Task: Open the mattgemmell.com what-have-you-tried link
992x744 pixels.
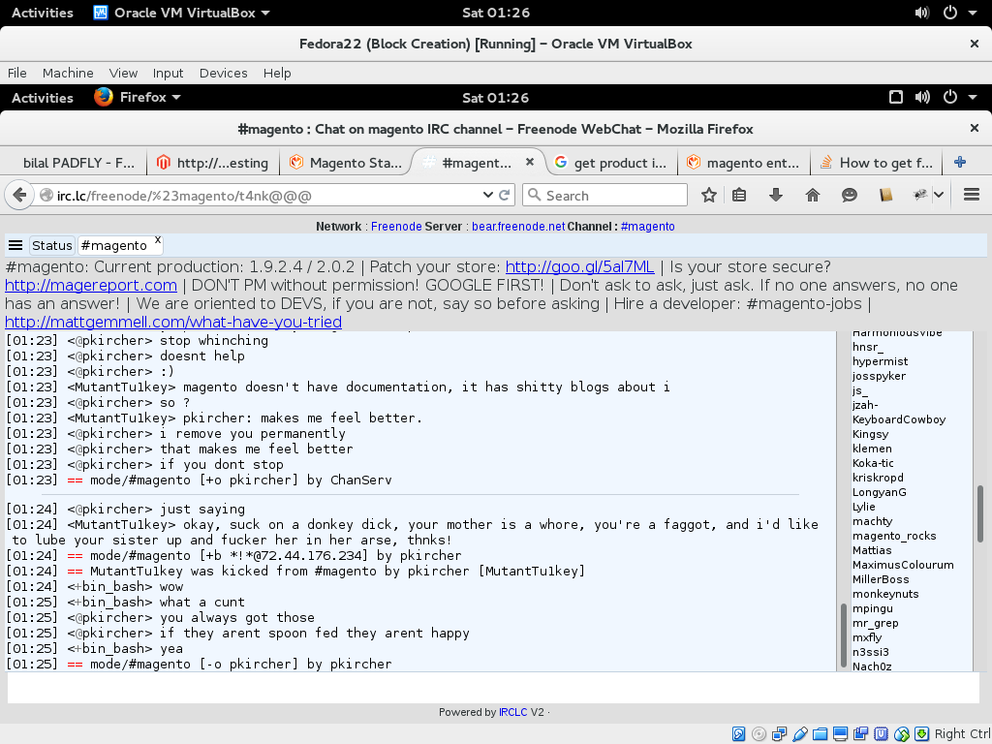Action: click(x=173, y=322)
